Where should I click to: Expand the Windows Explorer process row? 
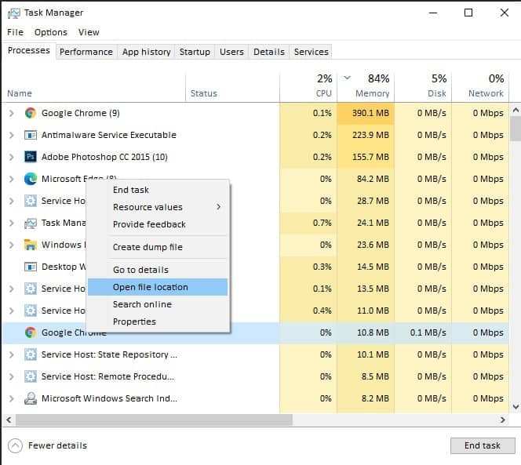(x=11, y=245)
